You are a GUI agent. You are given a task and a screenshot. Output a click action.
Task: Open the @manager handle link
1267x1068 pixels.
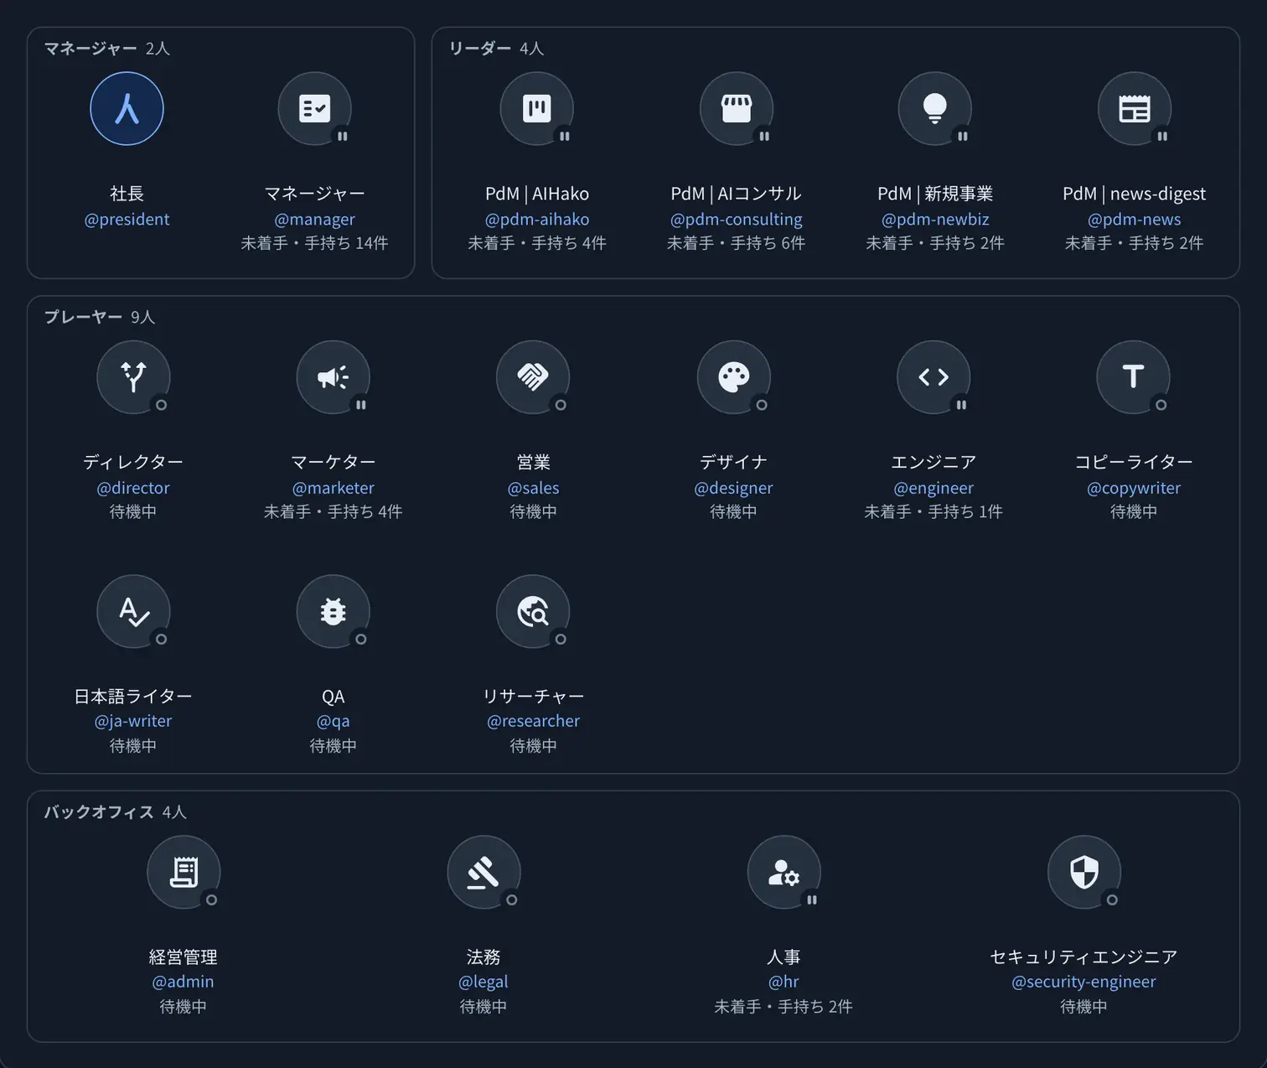click(x=314, y=219)
